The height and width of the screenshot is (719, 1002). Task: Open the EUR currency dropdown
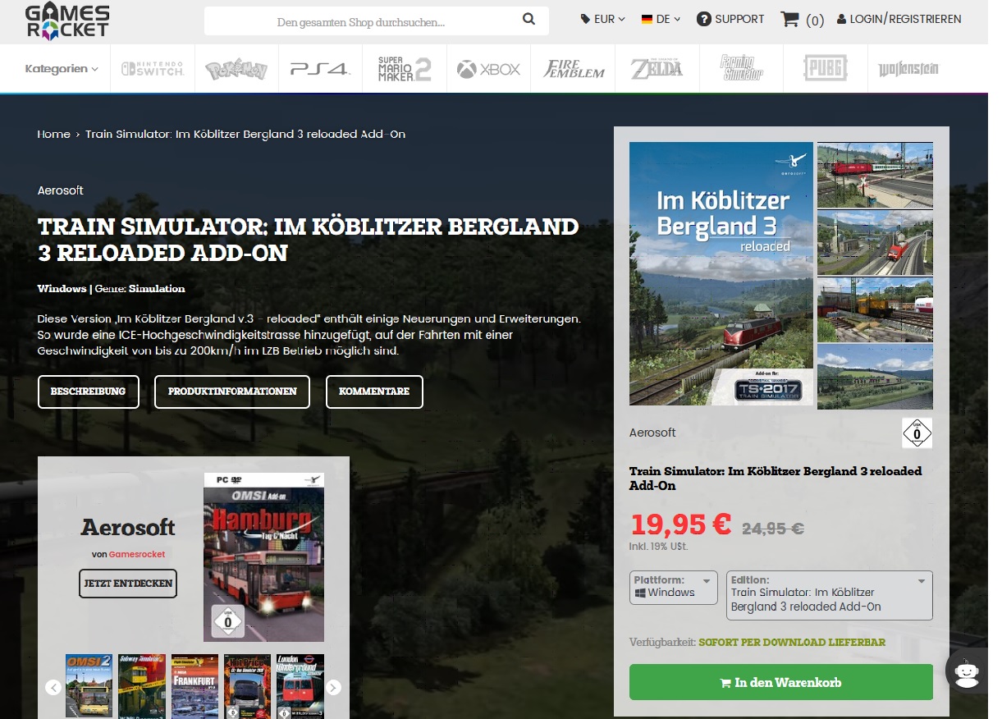coord(603,19)
